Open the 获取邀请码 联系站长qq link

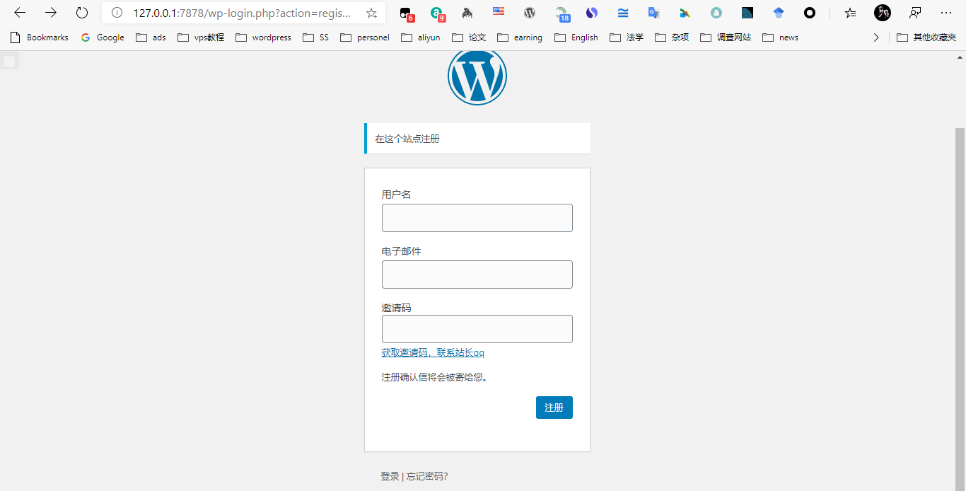[x=433, y=352]
